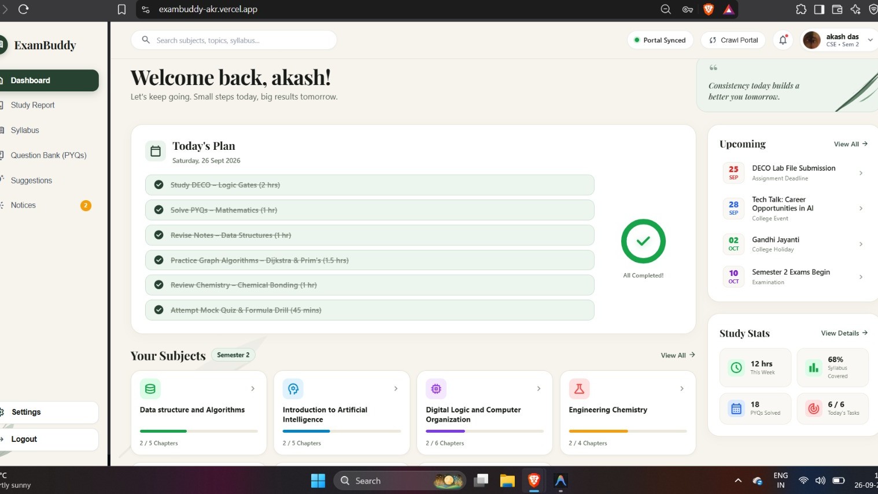The width and height of the screenshot is (878, 494).
Task: Open Tech Talk: Career Opportunities chevron
Action: point(861,208)
